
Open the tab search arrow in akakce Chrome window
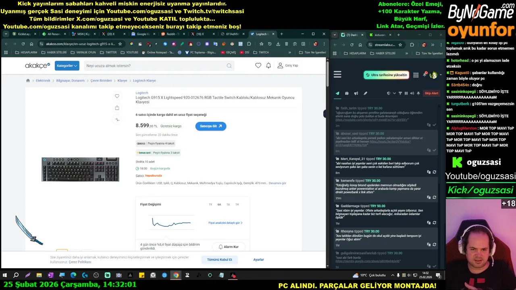[x=6, y=34]
